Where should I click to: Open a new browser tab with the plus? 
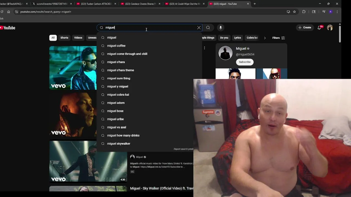pyautogui.click(x=254, y=4)
